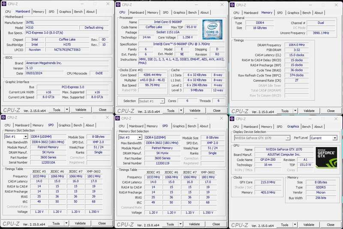Open Mainboard tab in Processor info window
Screen dimensions: 343x229
click(137, 12)
